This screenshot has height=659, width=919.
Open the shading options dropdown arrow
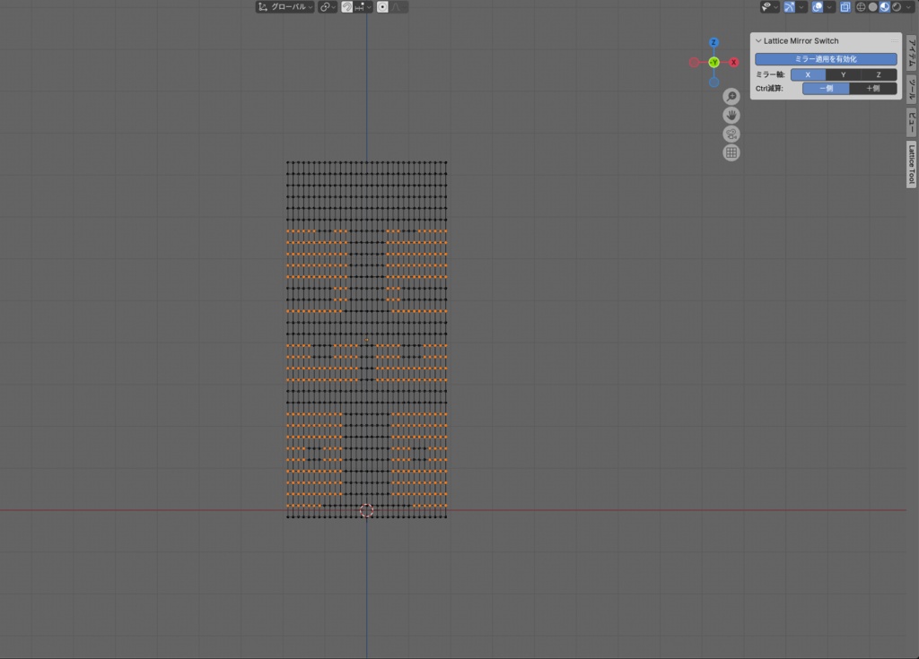pos(908,7)
